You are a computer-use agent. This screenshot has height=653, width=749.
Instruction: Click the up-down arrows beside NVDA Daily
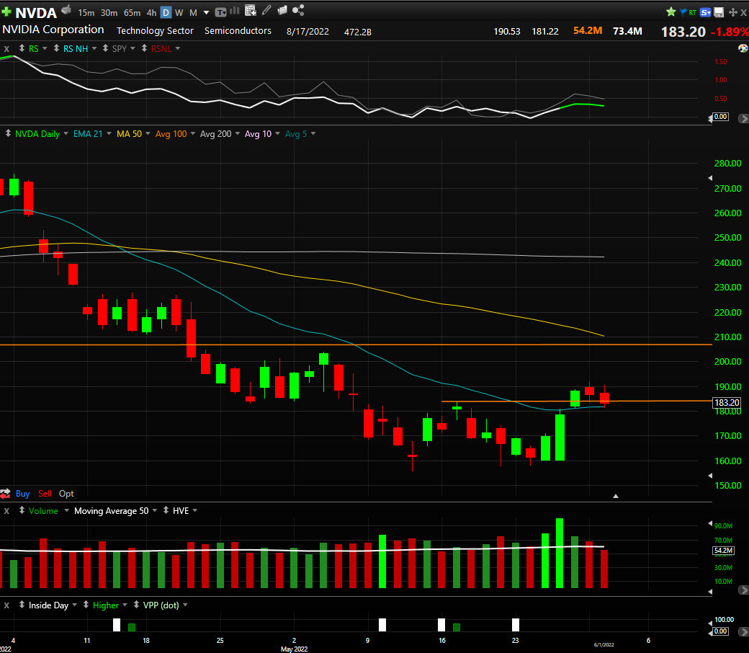point(8,133)
